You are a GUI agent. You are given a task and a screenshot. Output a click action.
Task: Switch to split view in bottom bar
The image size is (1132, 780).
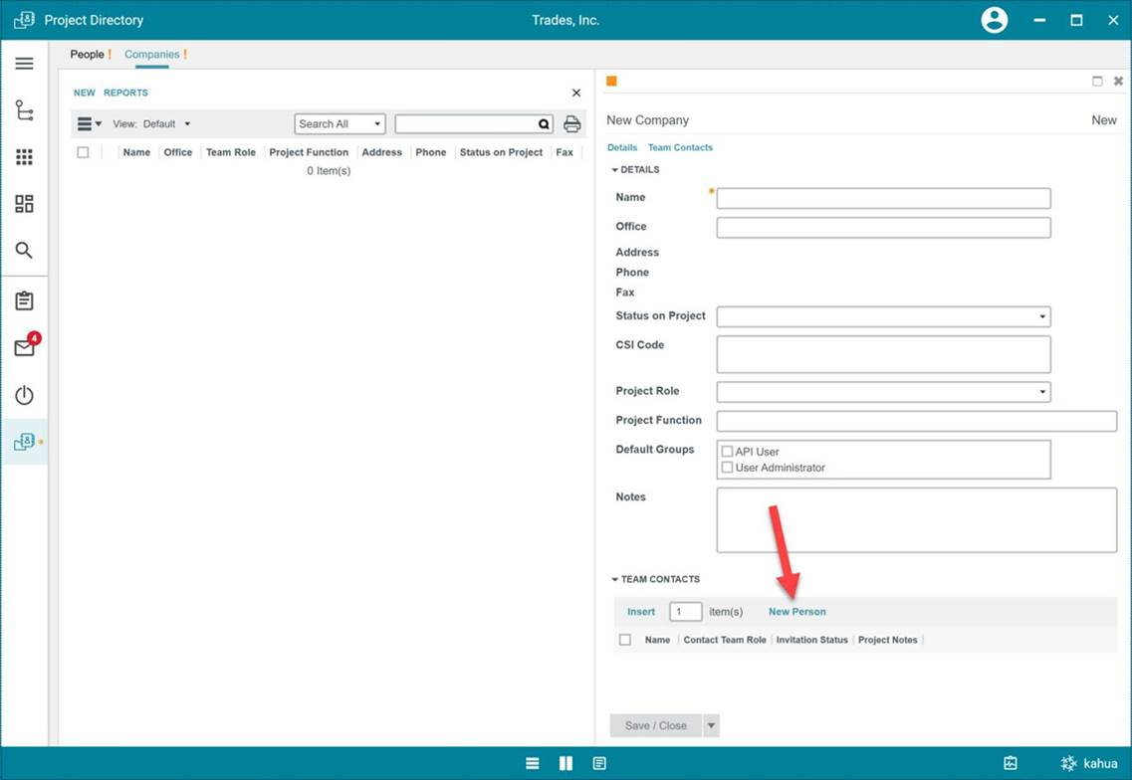[x=566, y=763]
